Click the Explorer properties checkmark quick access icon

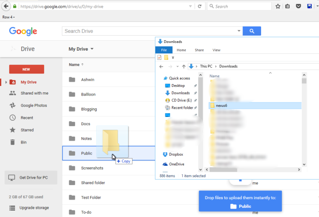click(159, 58)
